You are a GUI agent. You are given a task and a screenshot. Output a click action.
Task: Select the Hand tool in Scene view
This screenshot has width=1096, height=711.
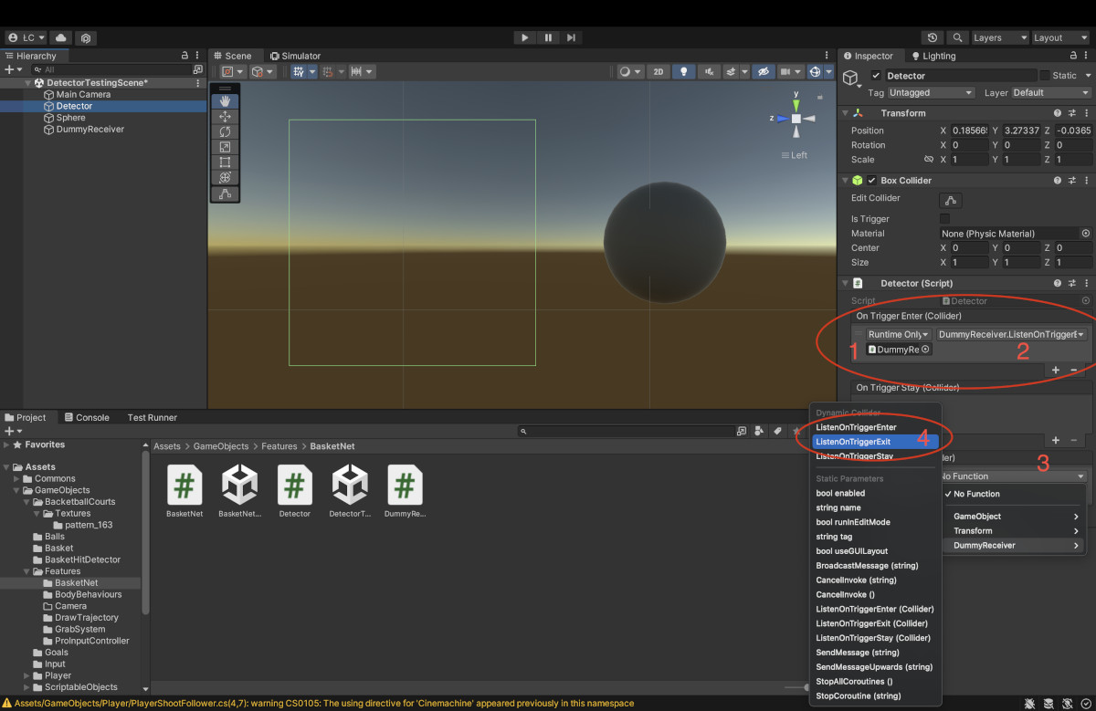point(225,101)
